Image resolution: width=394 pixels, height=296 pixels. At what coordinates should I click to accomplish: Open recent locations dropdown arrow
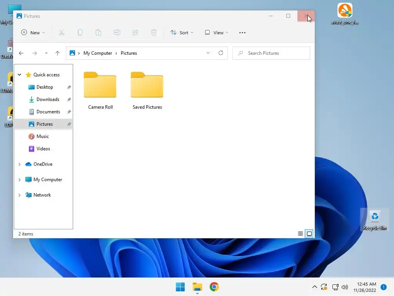coord(46,53)
